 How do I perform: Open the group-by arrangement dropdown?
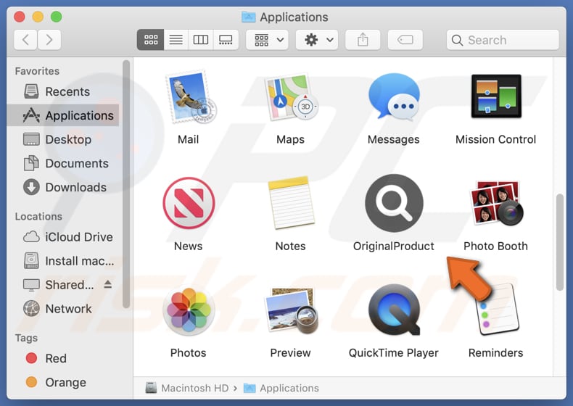[267, 39]
